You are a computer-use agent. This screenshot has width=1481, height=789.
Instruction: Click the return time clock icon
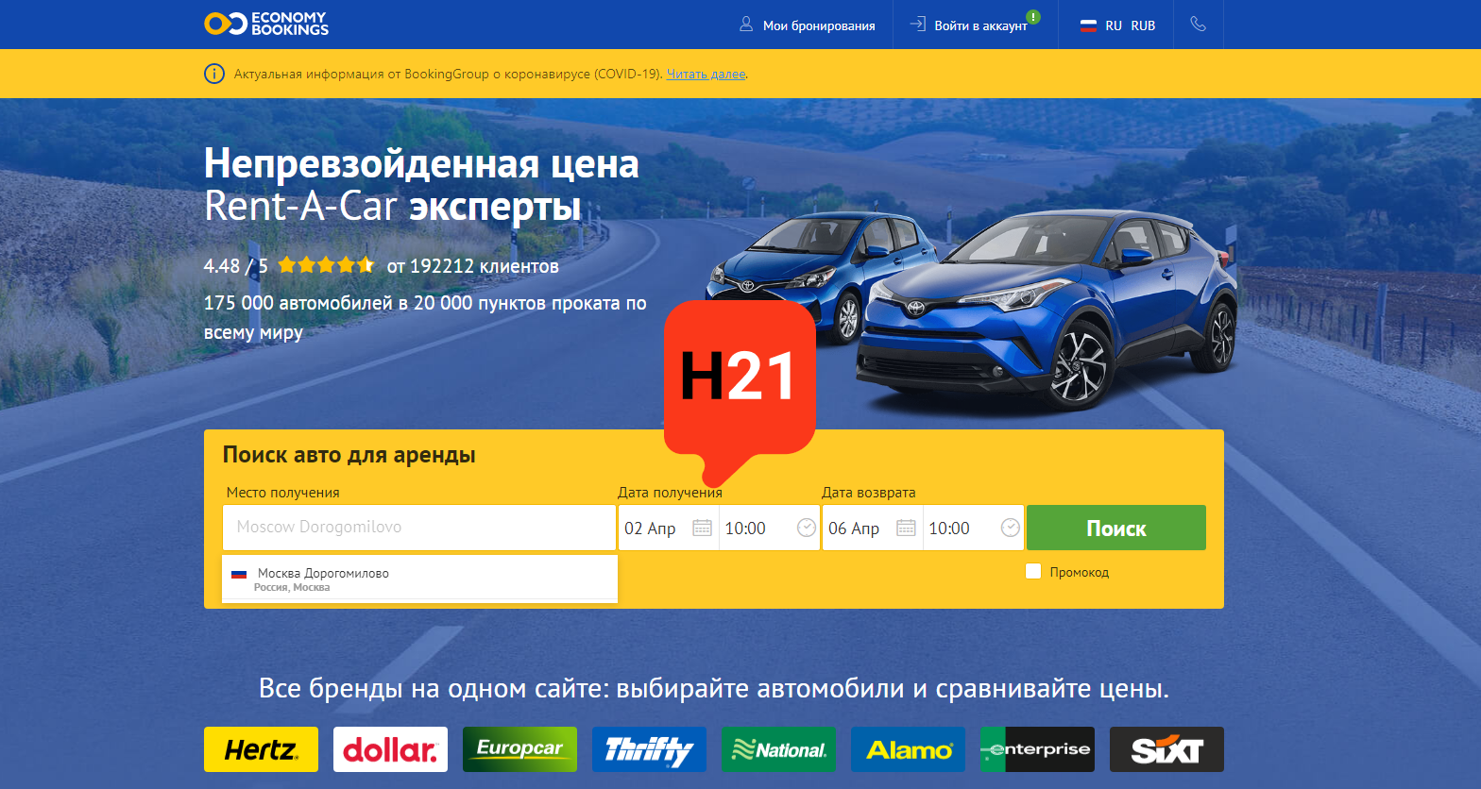pyautogui.click(x=1011, y=528)
